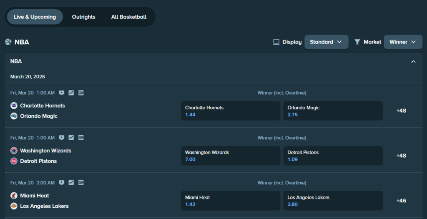Open the Washington Wizards match page
Viewport: 427px width, 219px height.
45,151
